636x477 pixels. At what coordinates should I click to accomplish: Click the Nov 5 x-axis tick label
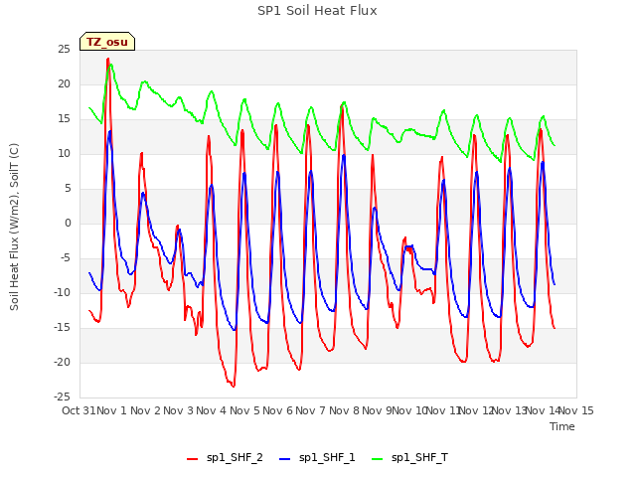[244, 410]
